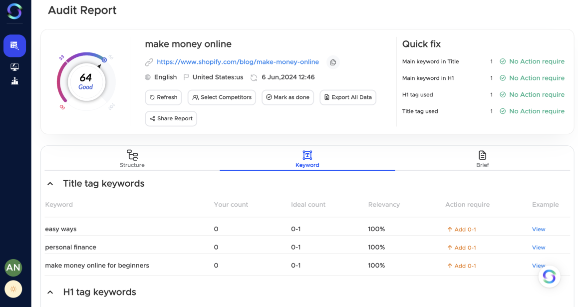This screenshot has height=307, width=578.
Task: Select the 'easy ways' keyword cell
Action: (x=61, y=229)
